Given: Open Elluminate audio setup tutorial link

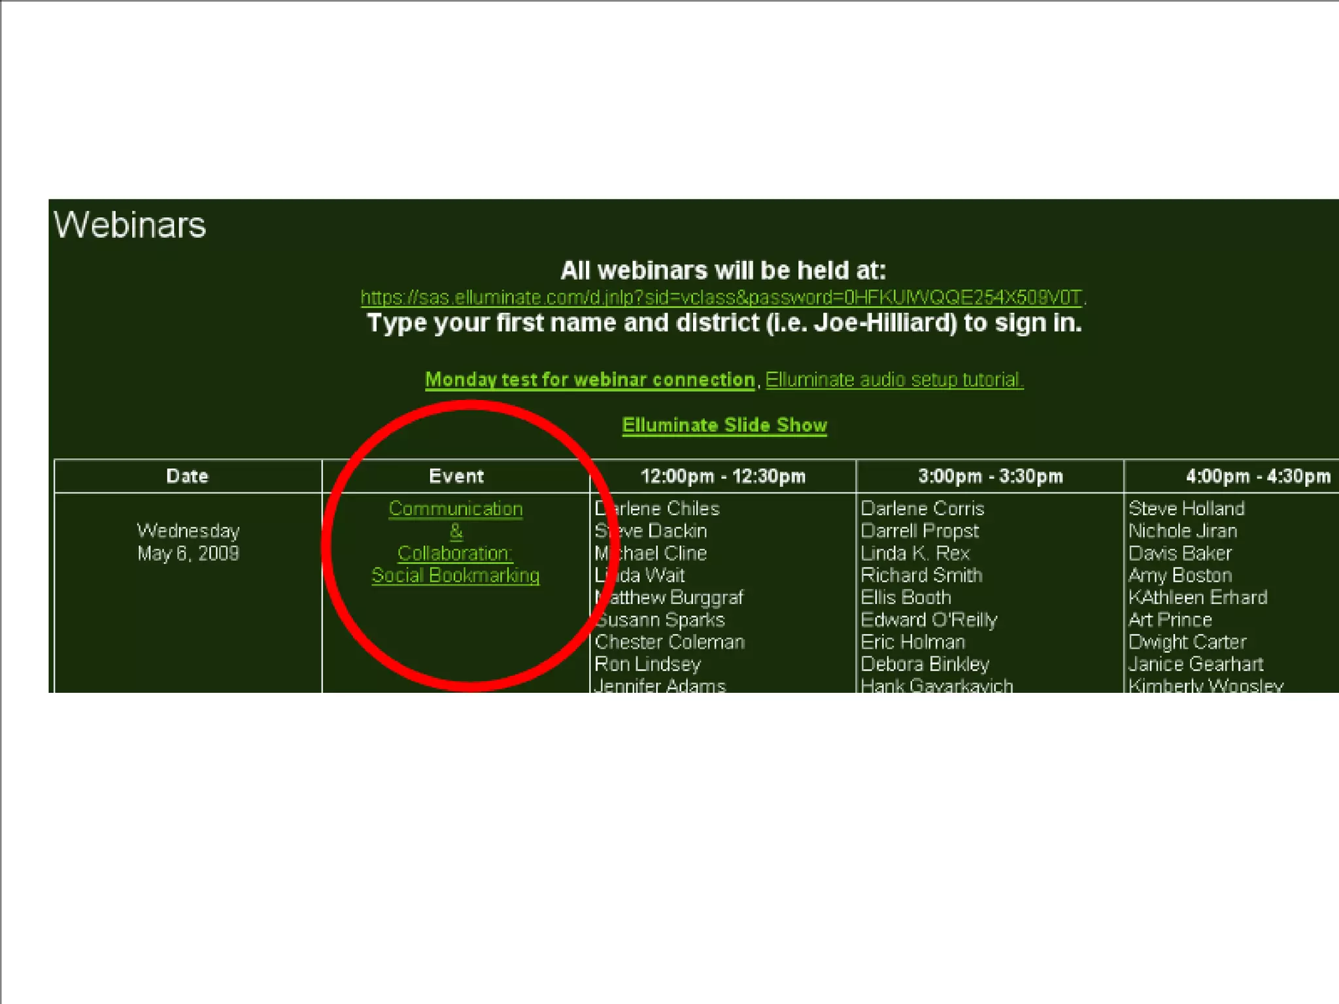Looking at the screenshot, I should [x=894, y=380].
